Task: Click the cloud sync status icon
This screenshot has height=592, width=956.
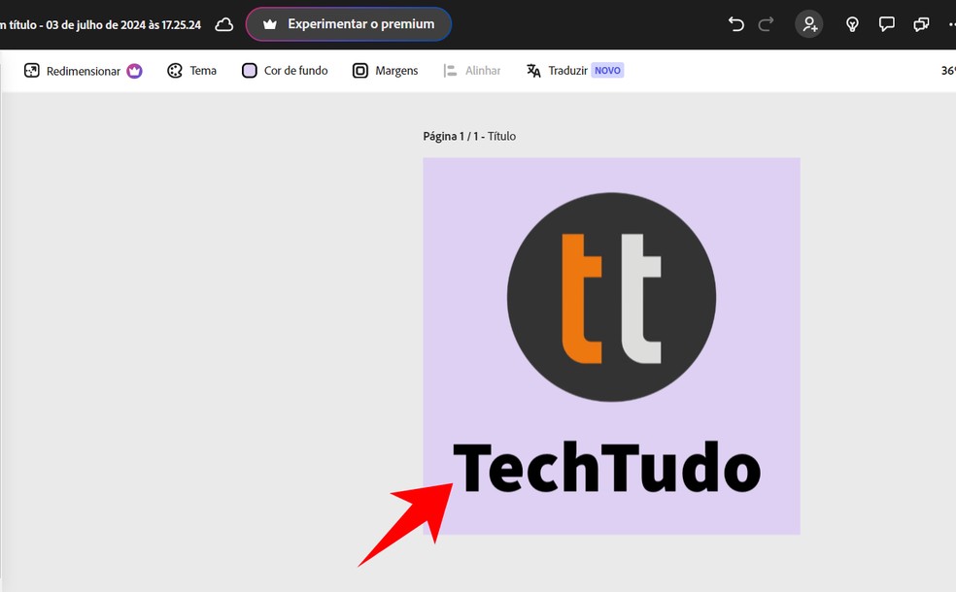Action: (224, 25)
